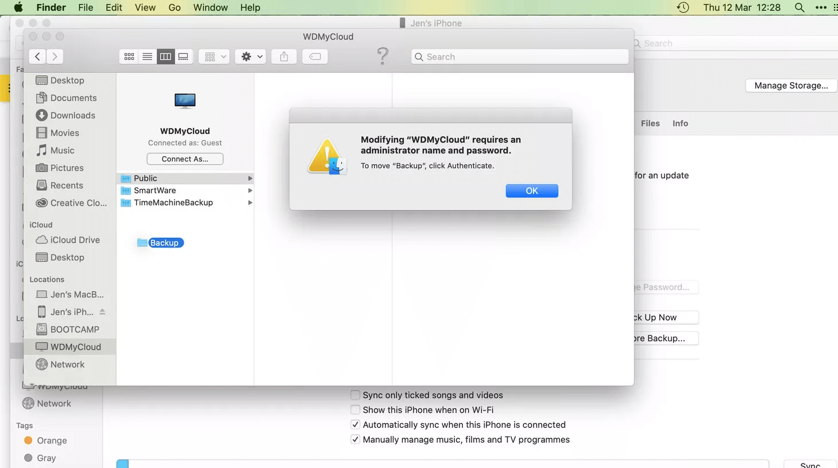838x468 pixels.
Task: Click the Share toolbar icon
Action: [284, 56]
